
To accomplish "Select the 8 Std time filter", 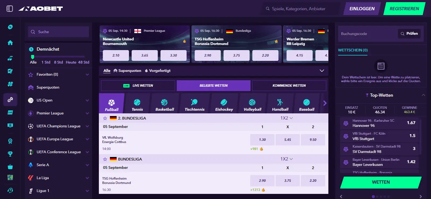I will coord(58,62).
